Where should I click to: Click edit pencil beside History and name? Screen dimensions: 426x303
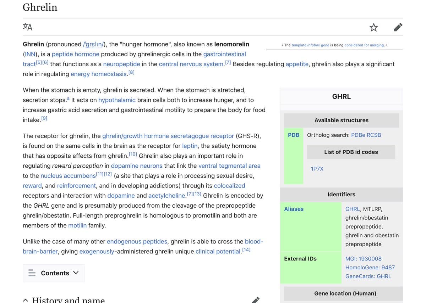pos(255,299)
